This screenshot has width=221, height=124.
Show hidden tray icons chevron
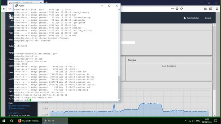click(x=185, y=121)
